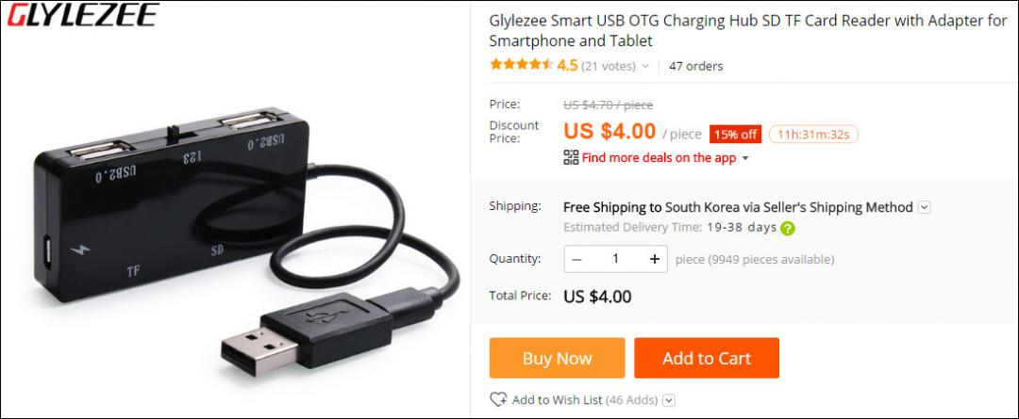Click the Add to Cart button

tap(707, 358)
